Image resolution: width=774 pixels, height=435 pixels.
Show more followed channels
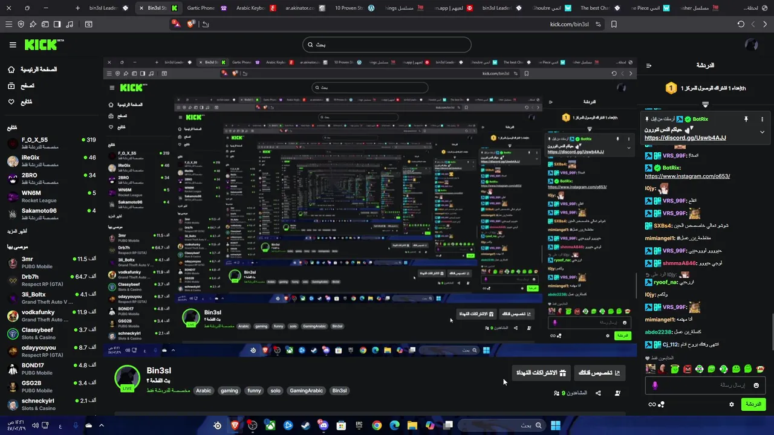[17, 231]
